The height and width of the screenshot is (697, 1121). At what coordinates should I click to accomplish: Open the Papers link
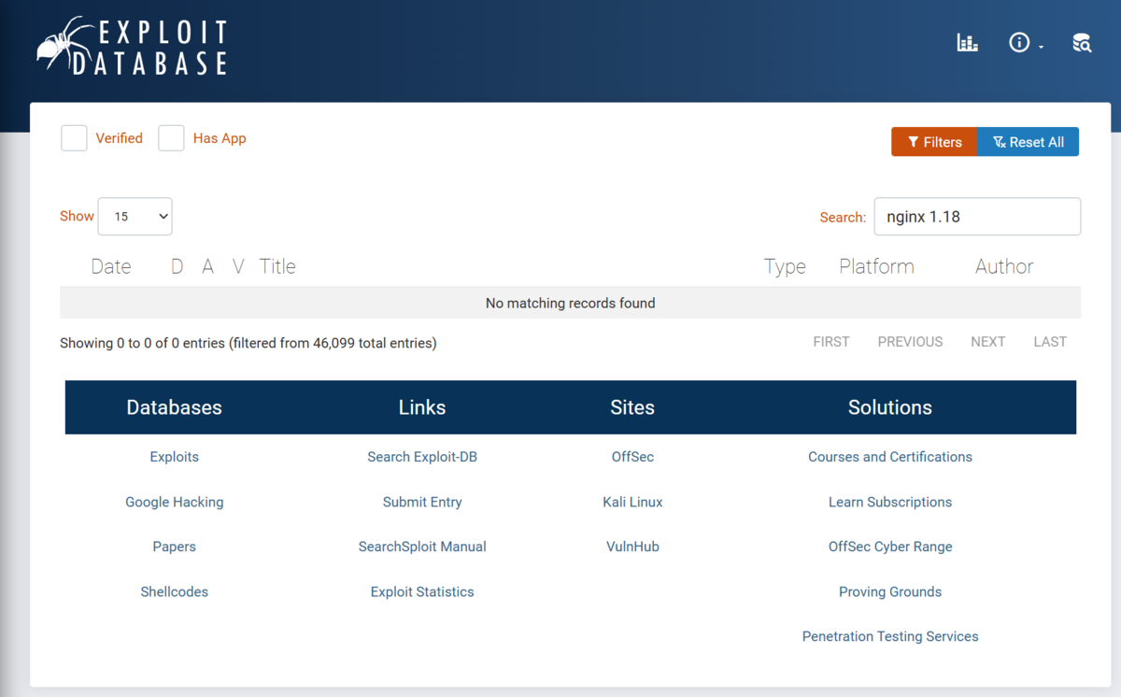174,547
